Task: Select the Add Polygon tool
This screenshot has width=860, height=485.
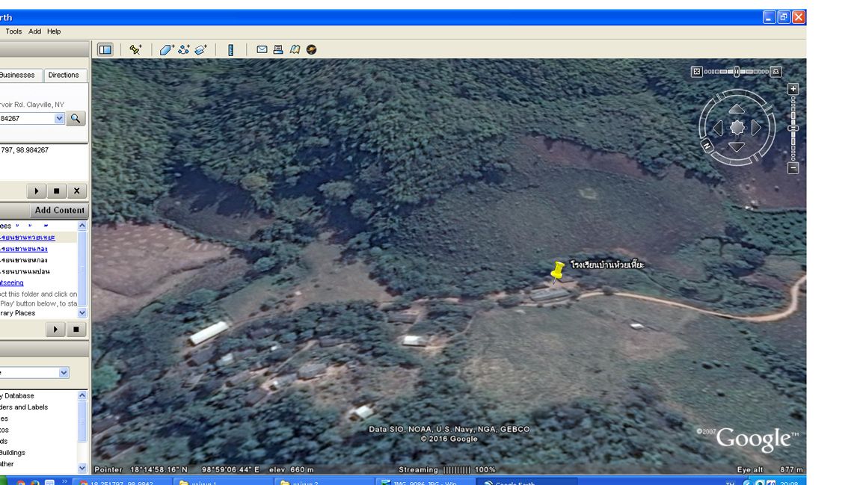Action: coord(167,49)
